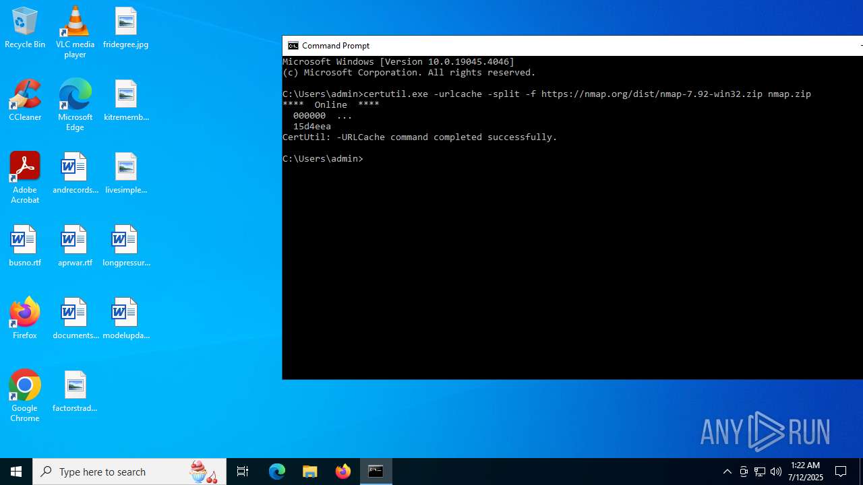This screenshot has width=863, height=485.
Task: Launch Firefox from the taskbar
Action: coord(343,472)
